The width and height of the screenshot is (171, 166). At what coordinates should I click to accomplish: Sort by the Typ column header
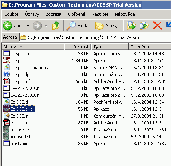[x=110, y=47]
